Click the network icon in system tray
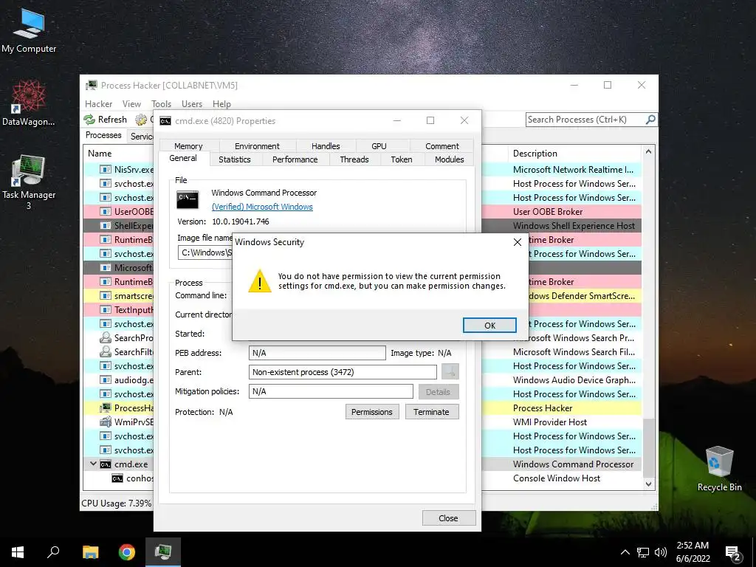Image resolution: width=756 pixels, height=567 pixels. (x=643, y=552)
